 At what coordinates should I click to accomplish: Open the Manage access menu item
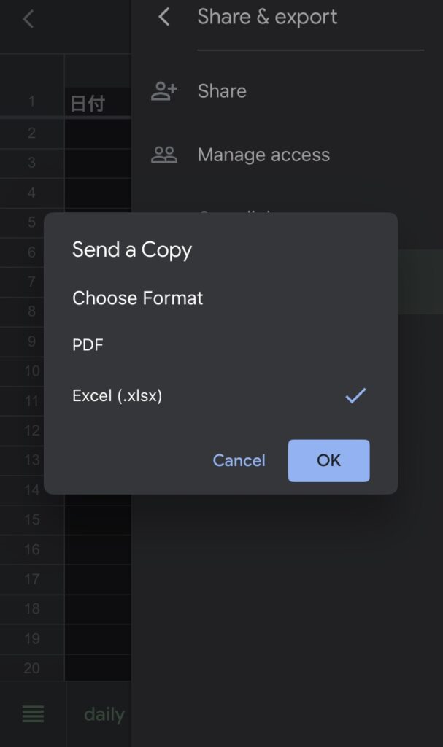coord(263,155)
